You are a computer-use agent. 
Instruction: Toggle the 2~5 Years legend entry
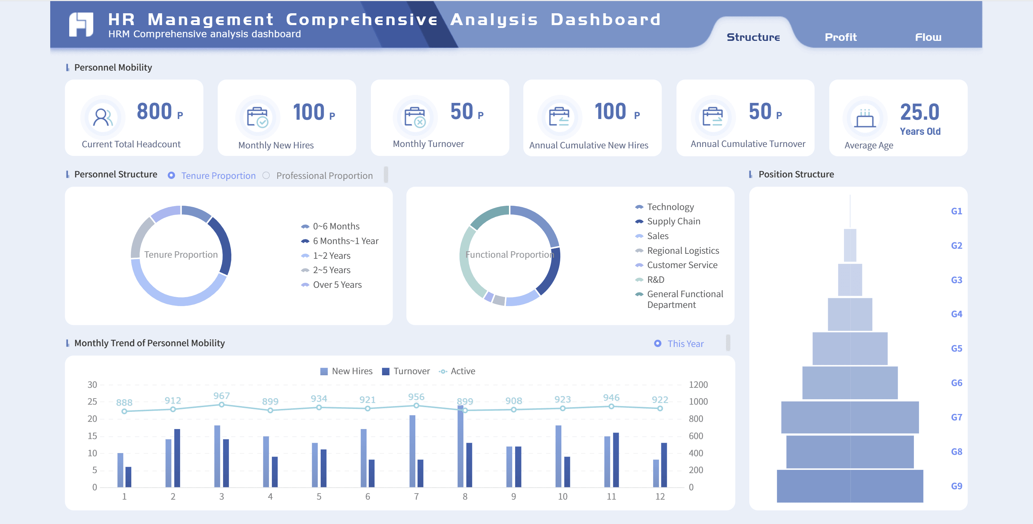coord(326,270)
